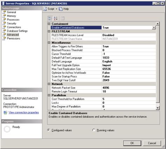Go to the Database Settings page
This screenshot has height=149, width=166.
[17, 31]
